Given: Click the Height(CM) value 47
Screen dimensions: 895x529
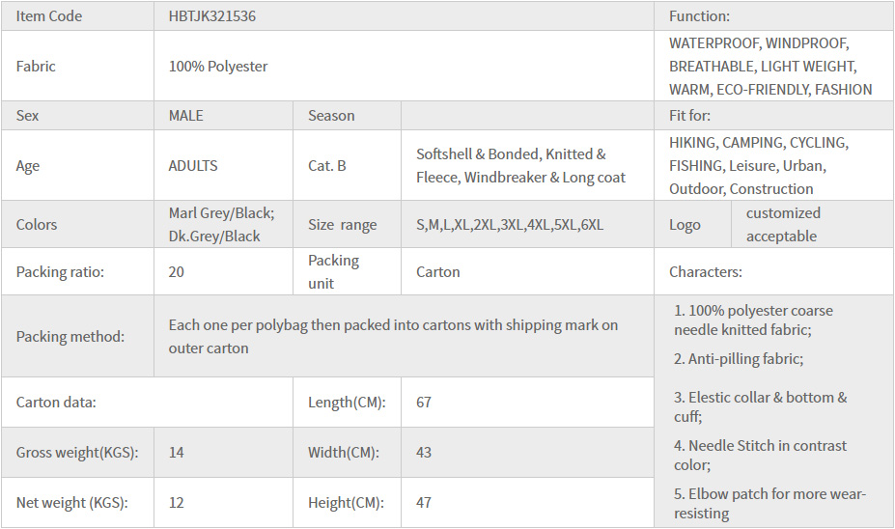Looking at the screenshot, I should 424,503.
